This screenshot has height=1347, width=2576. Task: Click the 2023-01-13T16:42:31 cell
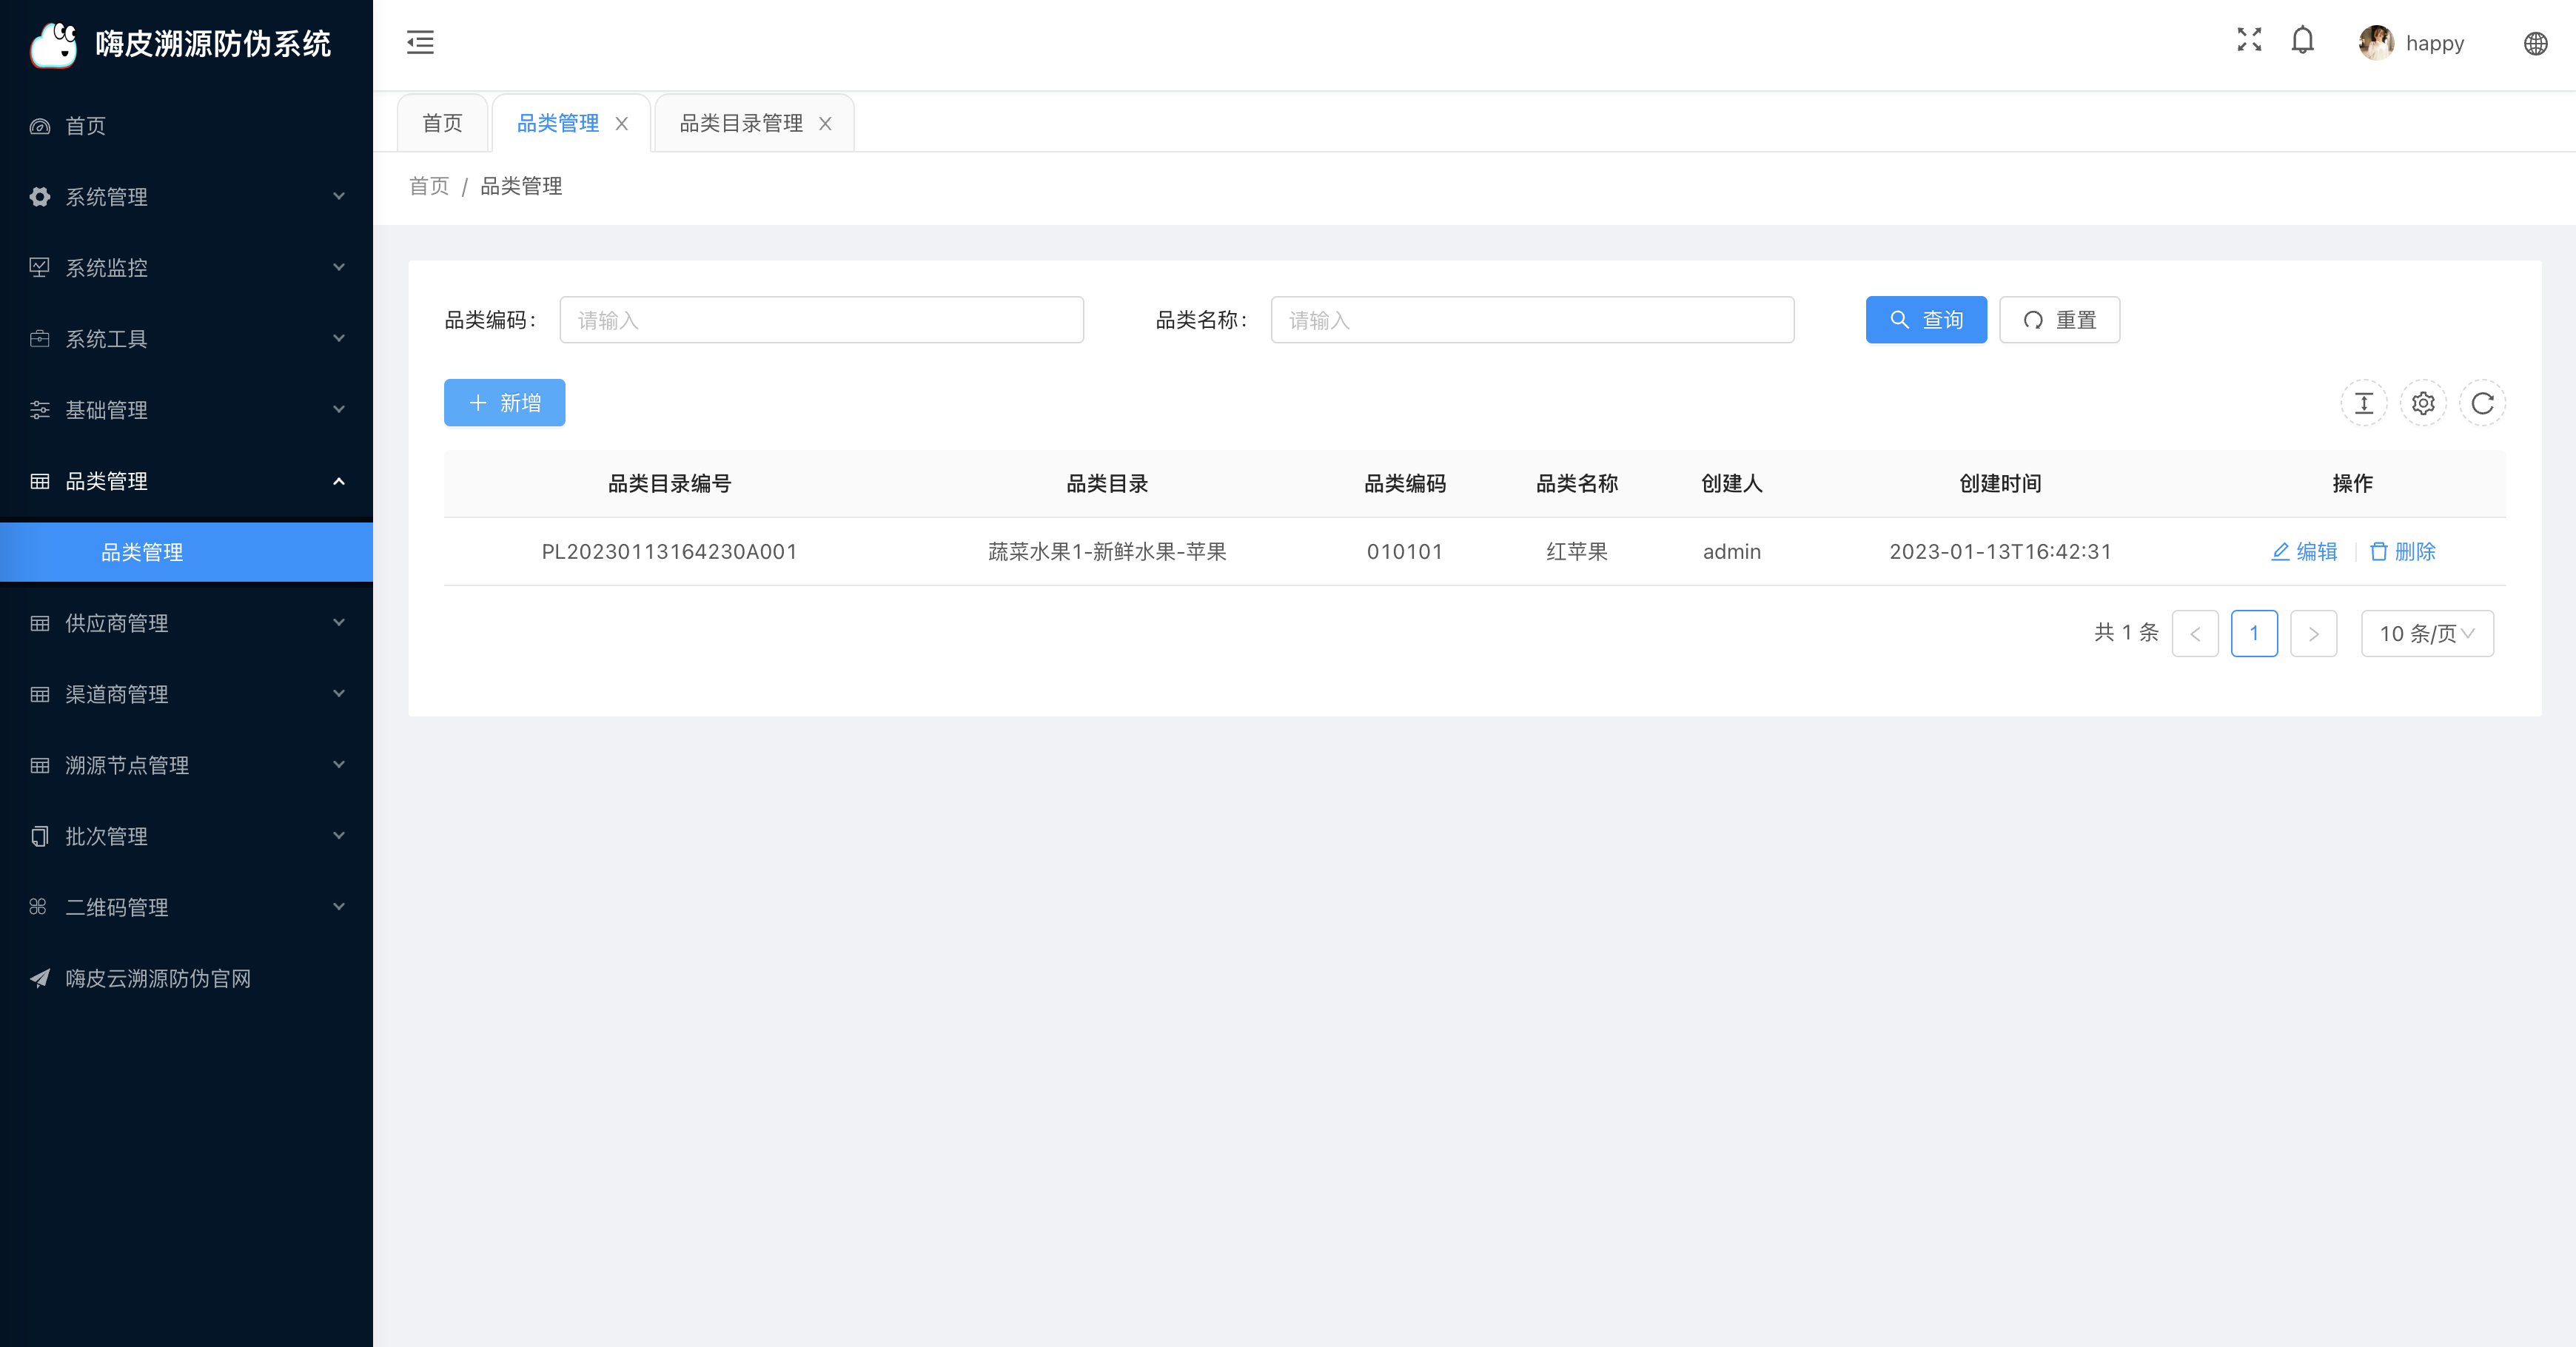coord(2000,552)
